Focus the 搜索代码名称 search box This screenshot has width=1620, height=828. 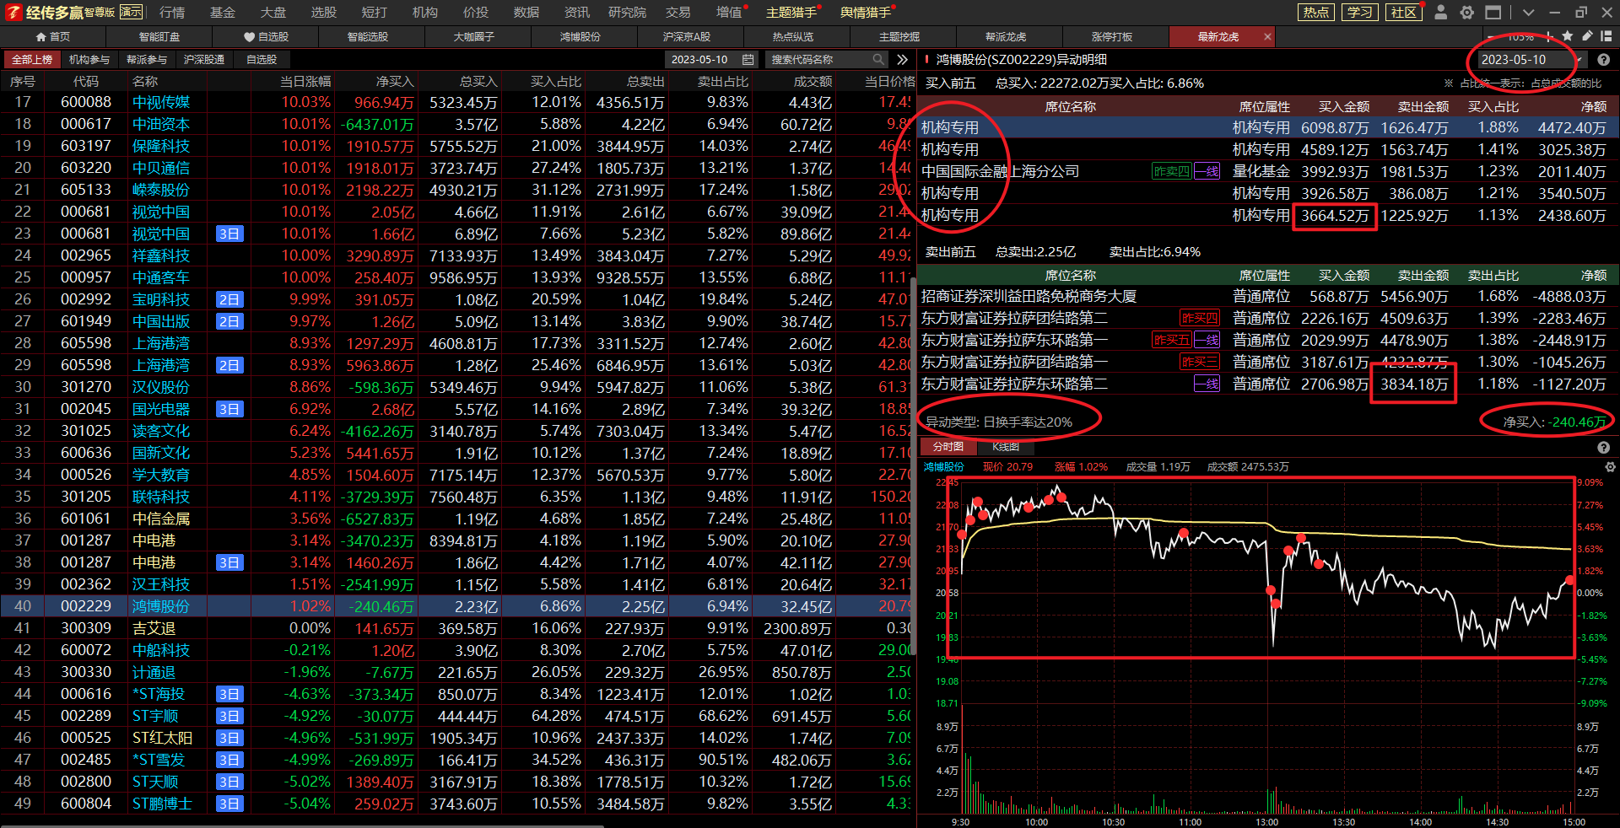[x=819, y=60]
